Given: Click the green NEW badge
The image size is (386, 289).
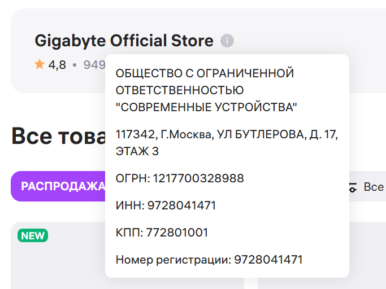Looking at the screenshot, I should tap(33, 235).
